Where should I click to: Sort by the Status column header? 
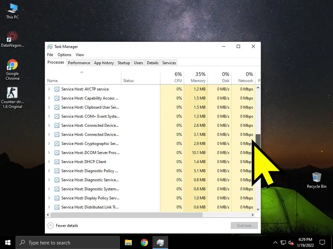140,77
